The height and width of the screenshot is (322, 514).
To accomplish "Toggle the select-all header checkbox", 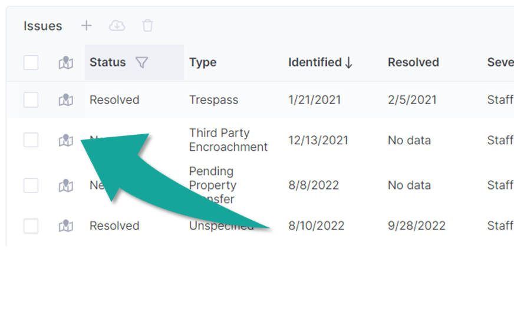I will 31,62.
